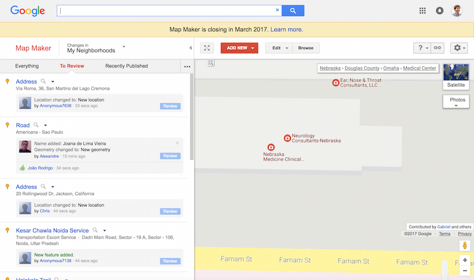Click the Medical Center breadcrumb
Screen dimensions: 474x280
coord(420,68)
